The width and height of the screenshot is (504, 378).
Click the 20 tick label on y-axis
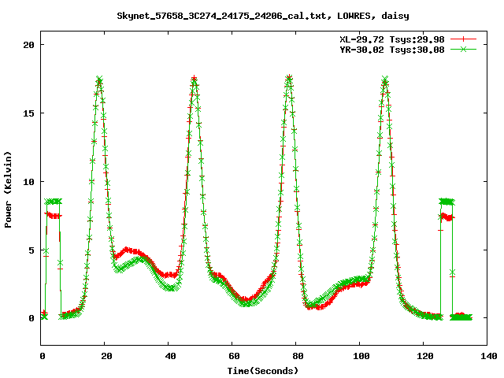[x=28, y=45]
